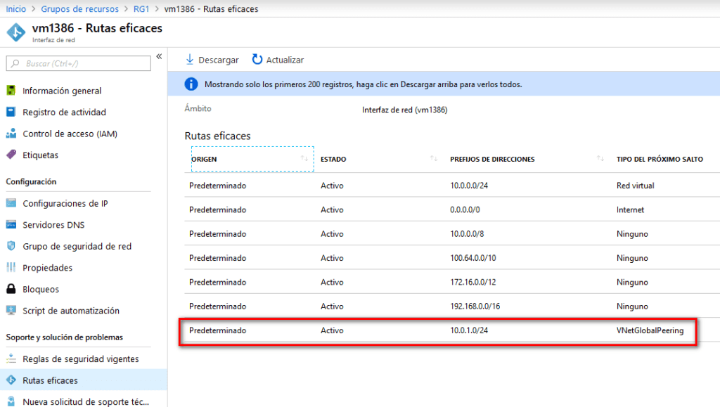720x407 pixels.
Task: Click the search magnifier icon
Action: pos(15,63)
